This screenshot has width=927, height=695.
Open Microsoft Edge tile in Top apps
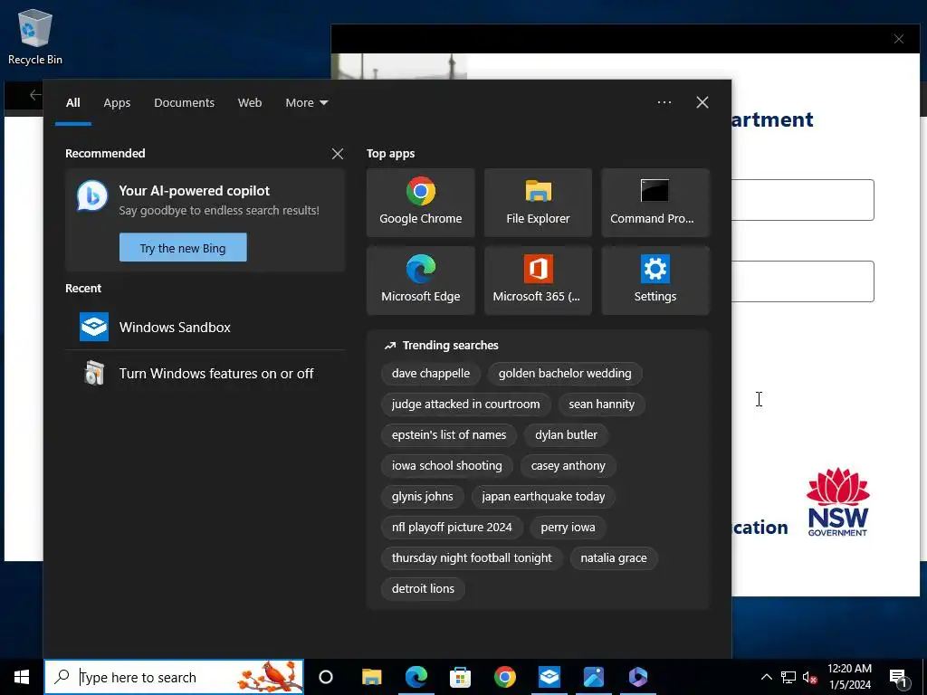(420, 281)
